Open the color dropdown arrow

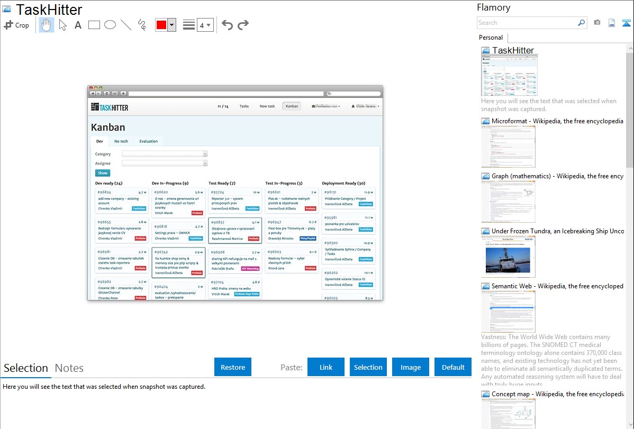(172, 25)
